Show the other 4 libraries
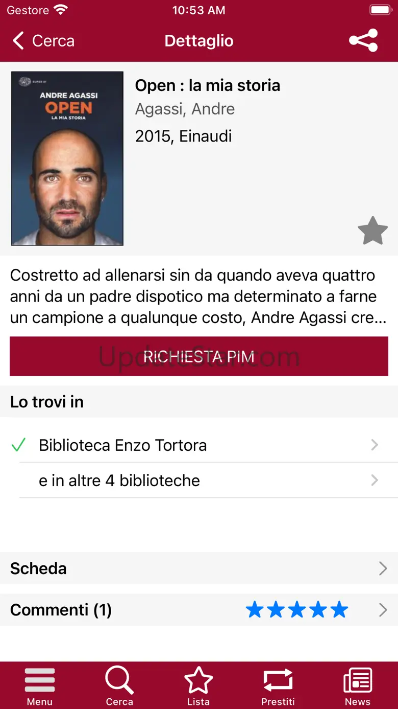Viewport: 398px width, 709px height. coord(119,481)
